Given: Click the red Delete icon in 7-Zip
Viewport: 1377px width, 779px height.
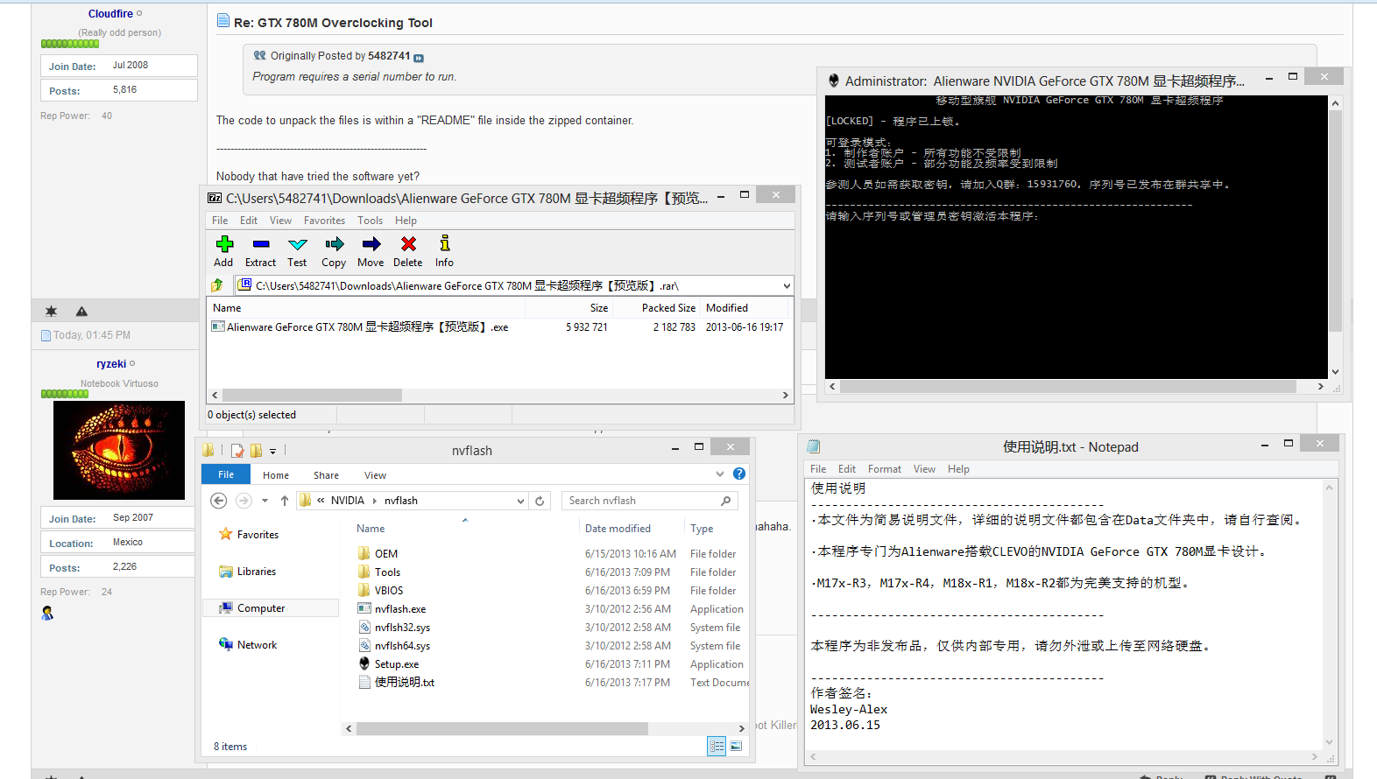Looking at the screenshot, I should [x=408, y=244].
